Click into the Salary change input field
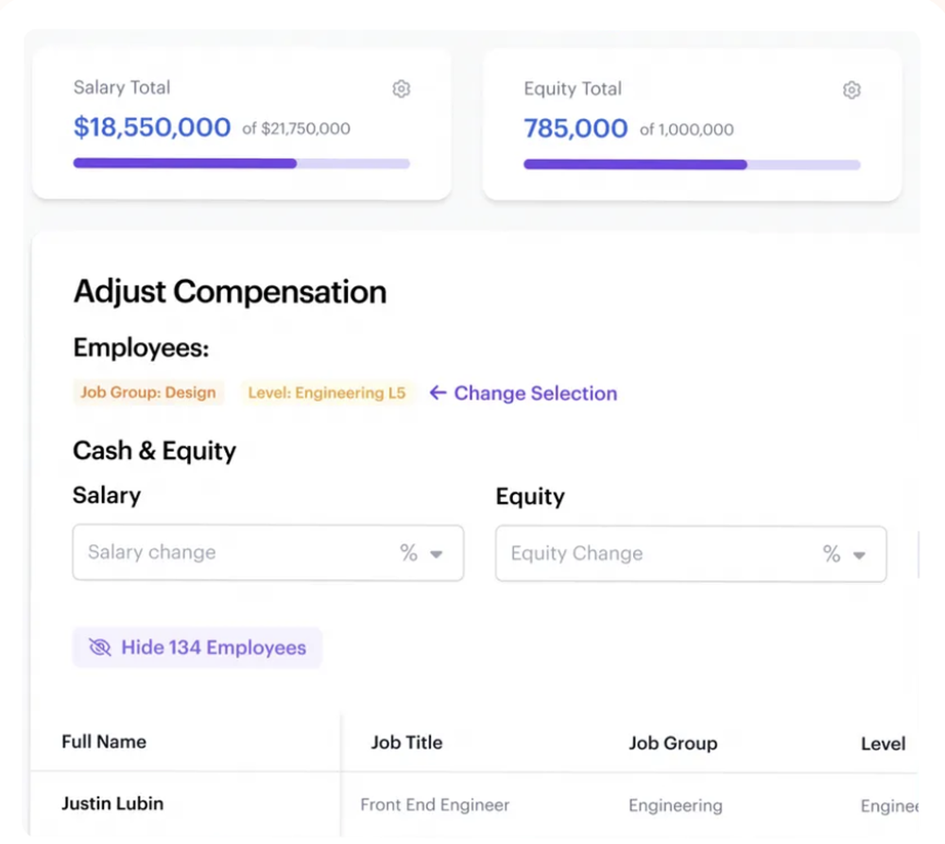Image resolution: width=945 pixels, height=844 pixels. (268, 553)
